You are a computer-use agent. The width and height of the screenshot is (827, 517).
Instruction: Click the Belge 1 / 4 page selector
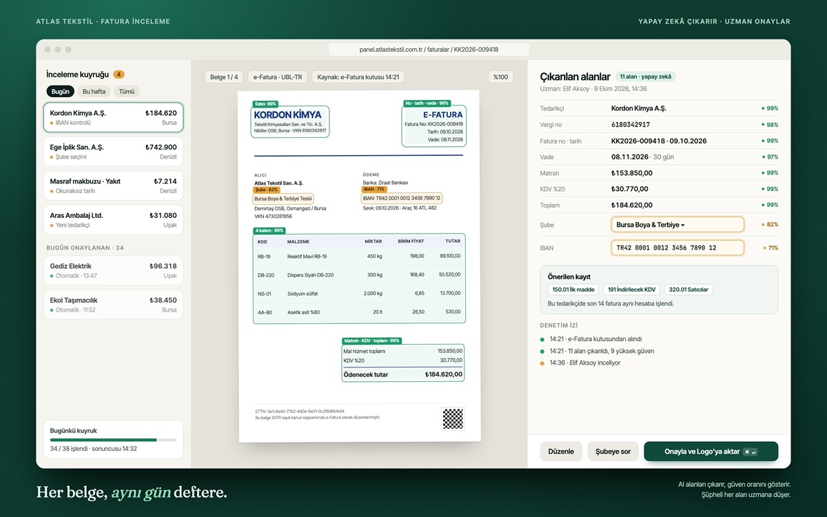coord(224,77)
